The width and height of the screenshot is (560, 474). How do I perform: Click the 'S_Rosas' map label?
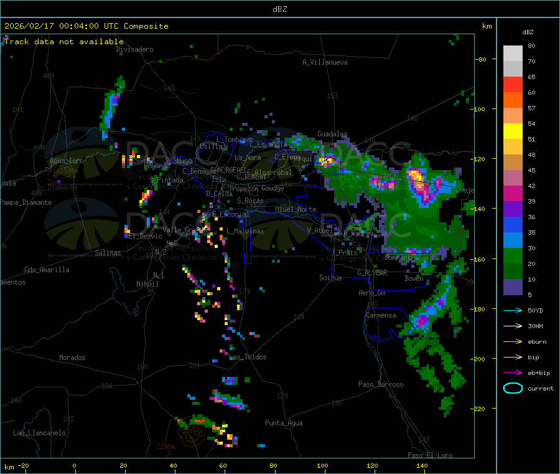[250, 201]
